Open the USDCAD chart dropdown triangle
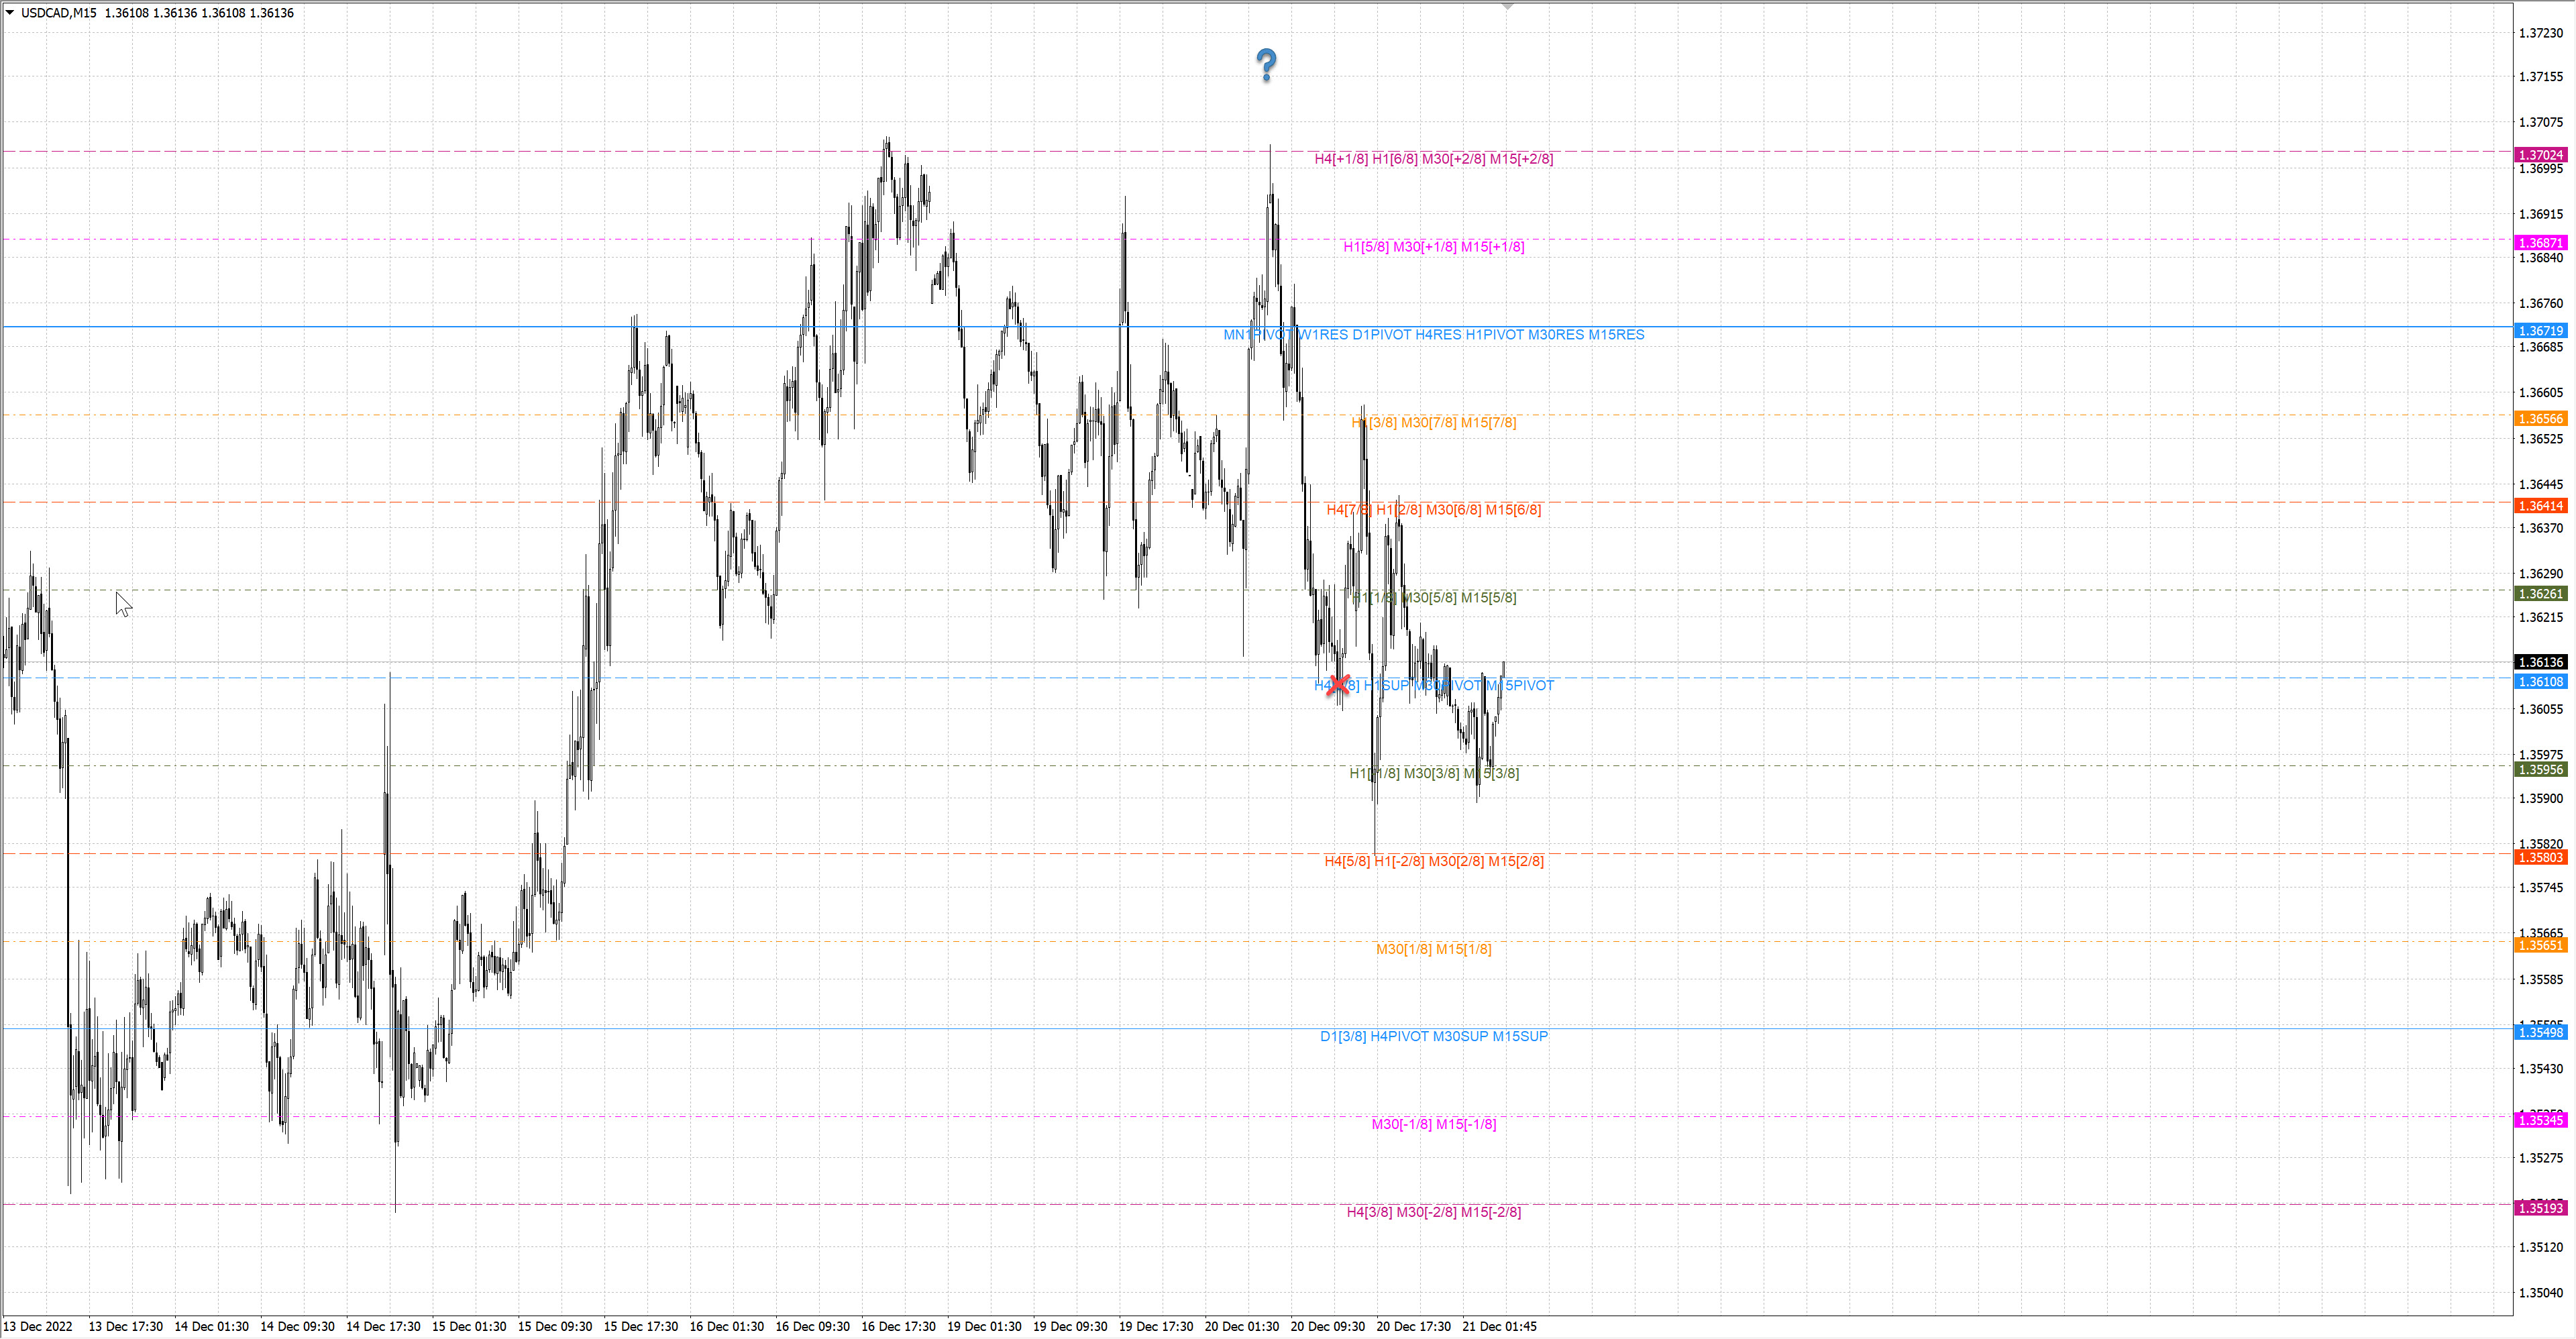The image size is (2576, 1339). pos(10,13)
